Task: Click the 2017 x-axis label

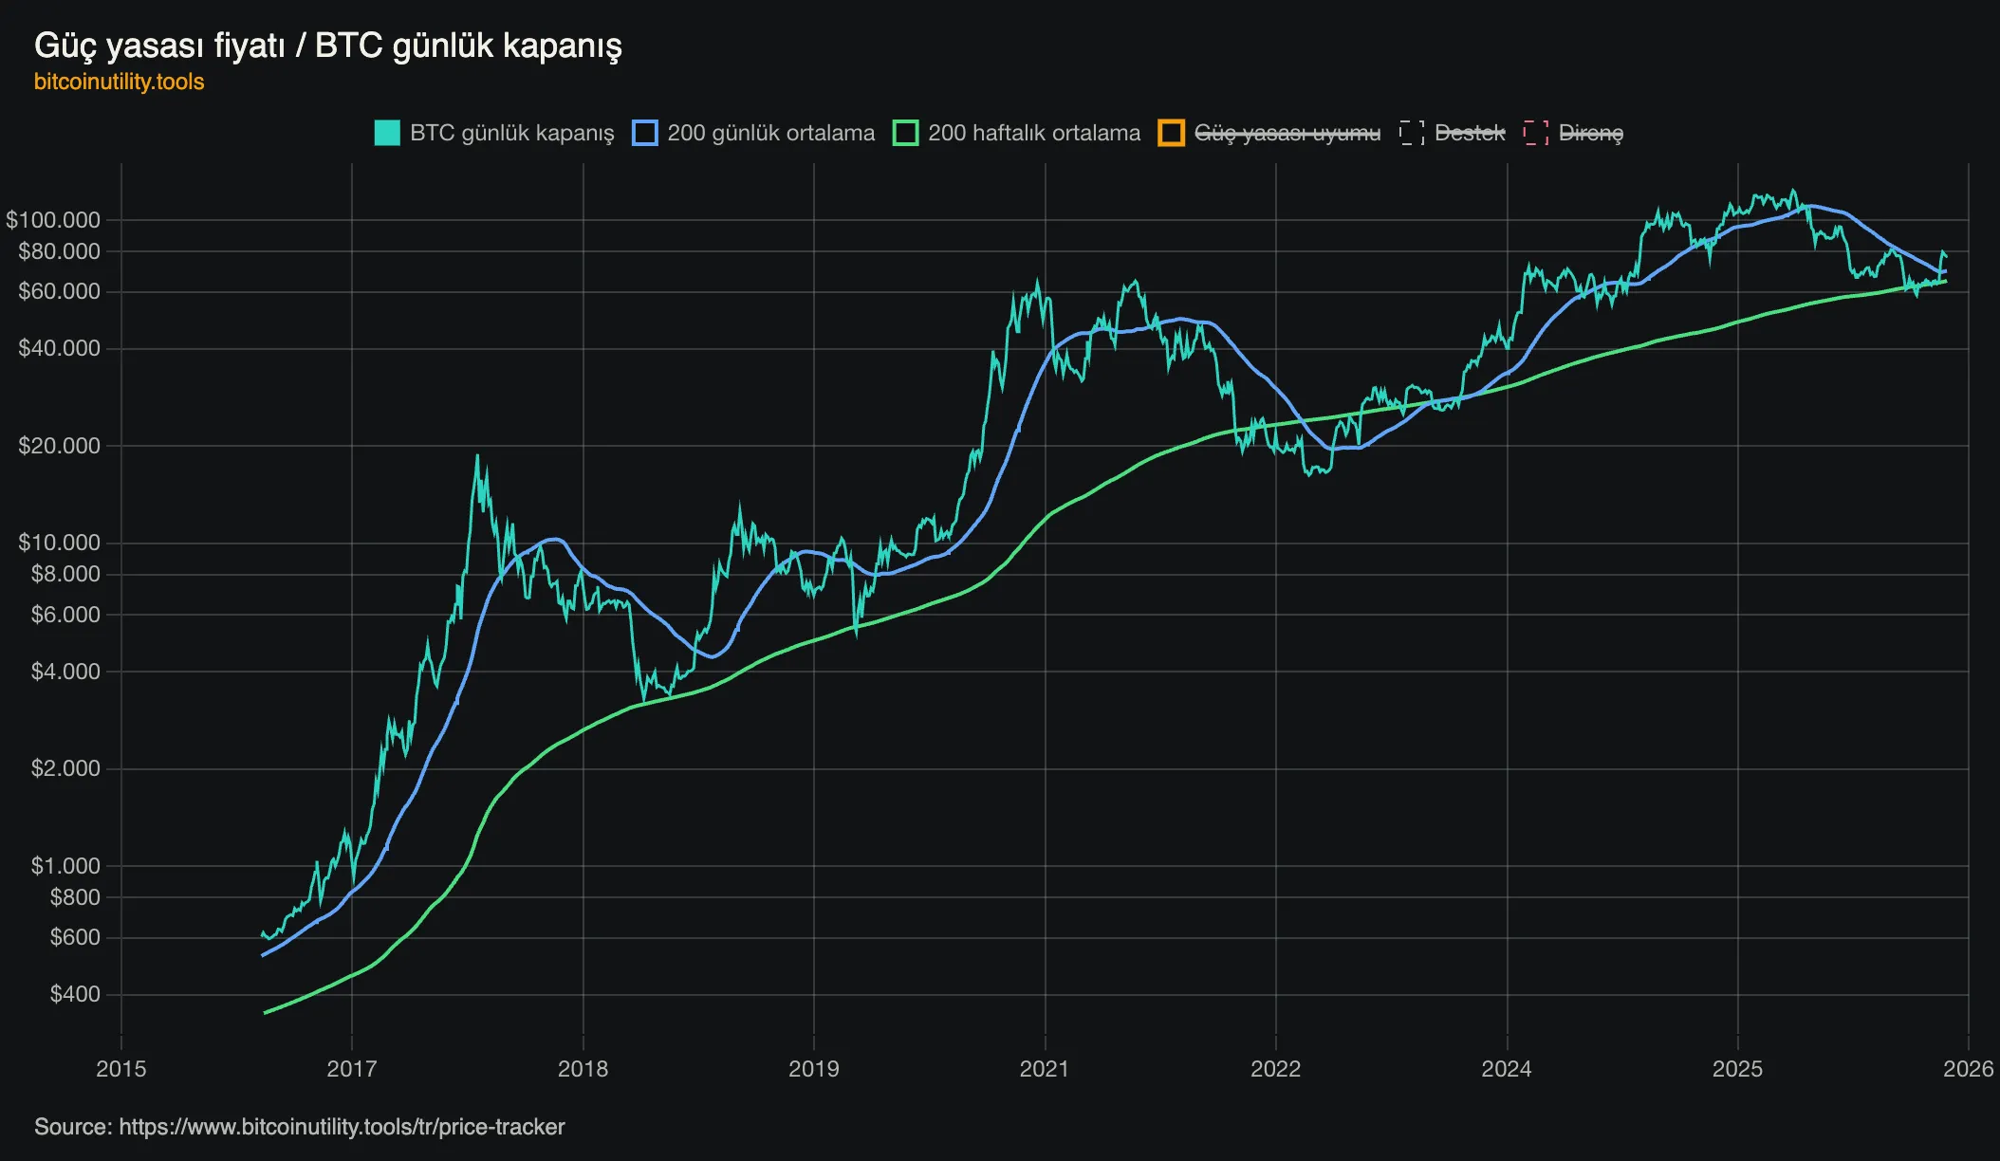Action: click(352, 1069)
